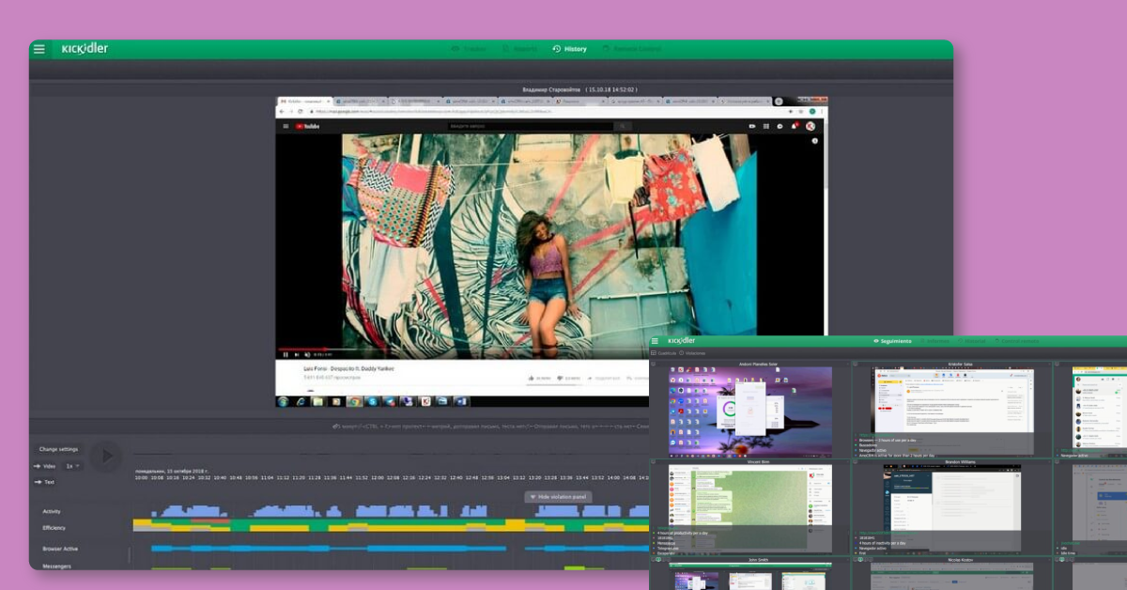Open Nicolas Kostov's screen thumbnail

[952, 577]
